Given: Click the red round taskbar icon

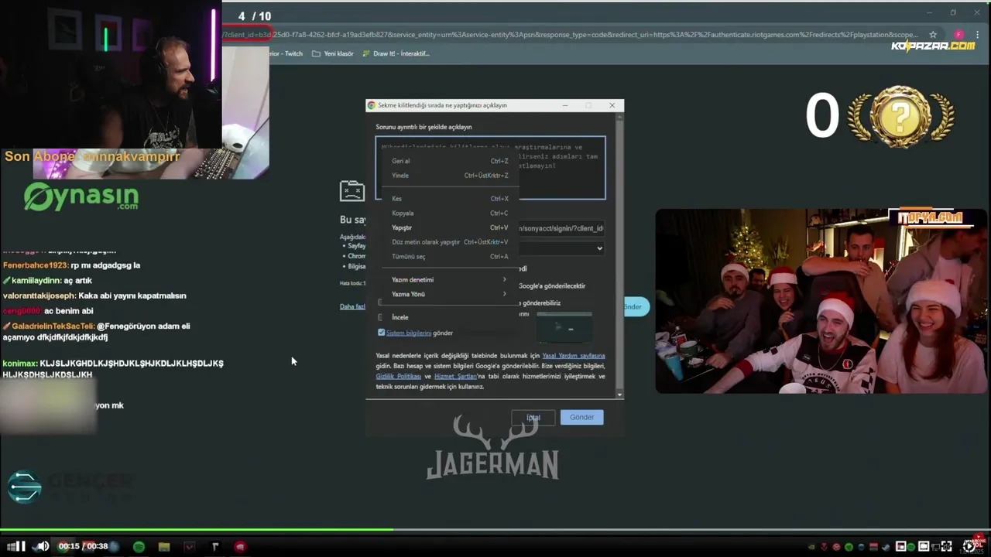Looking at the screenshot, I should tap(240, 547).
